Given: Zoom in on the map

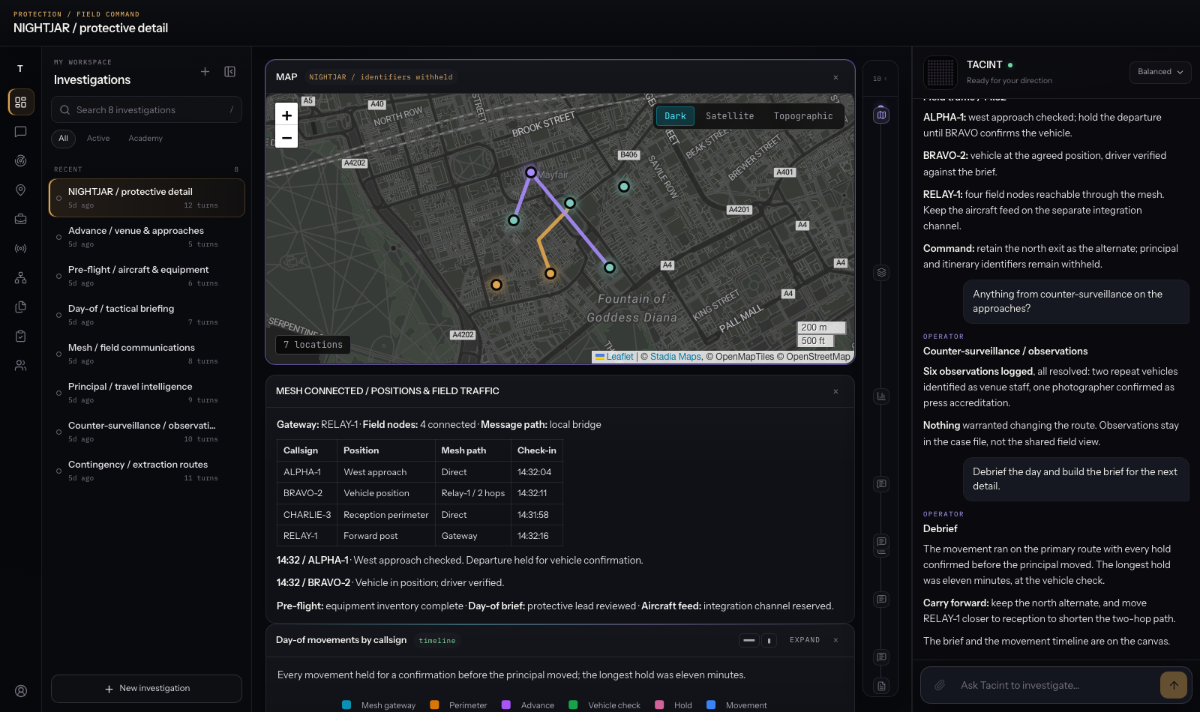Looking at the screenshot, I should pyautogui.click(x=286, y=115).
